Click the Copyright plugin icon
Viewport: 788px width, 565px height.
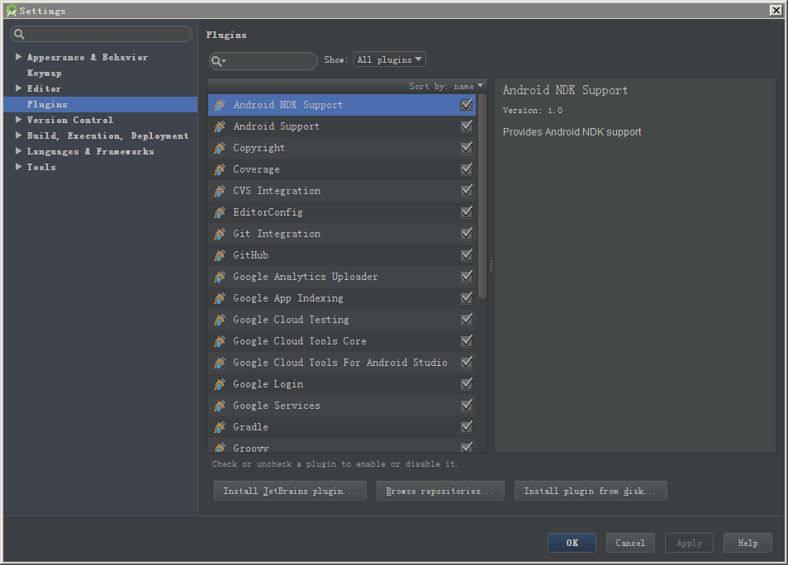pyautogui.click(x=219, y=148)
